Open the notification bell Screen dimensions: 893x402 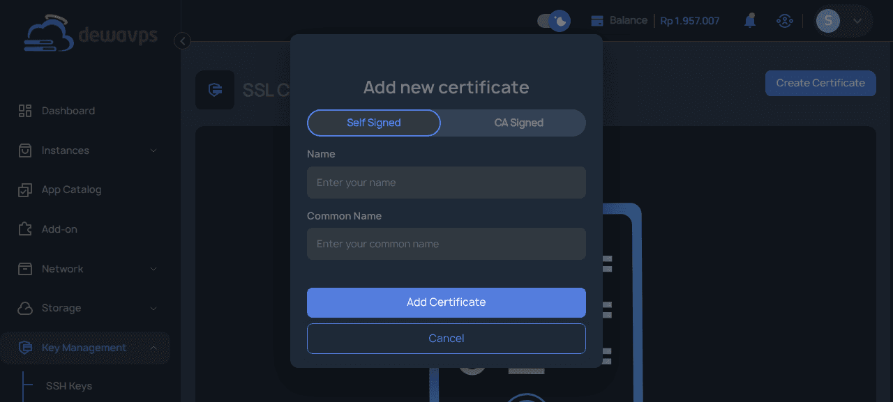[749, 21]
